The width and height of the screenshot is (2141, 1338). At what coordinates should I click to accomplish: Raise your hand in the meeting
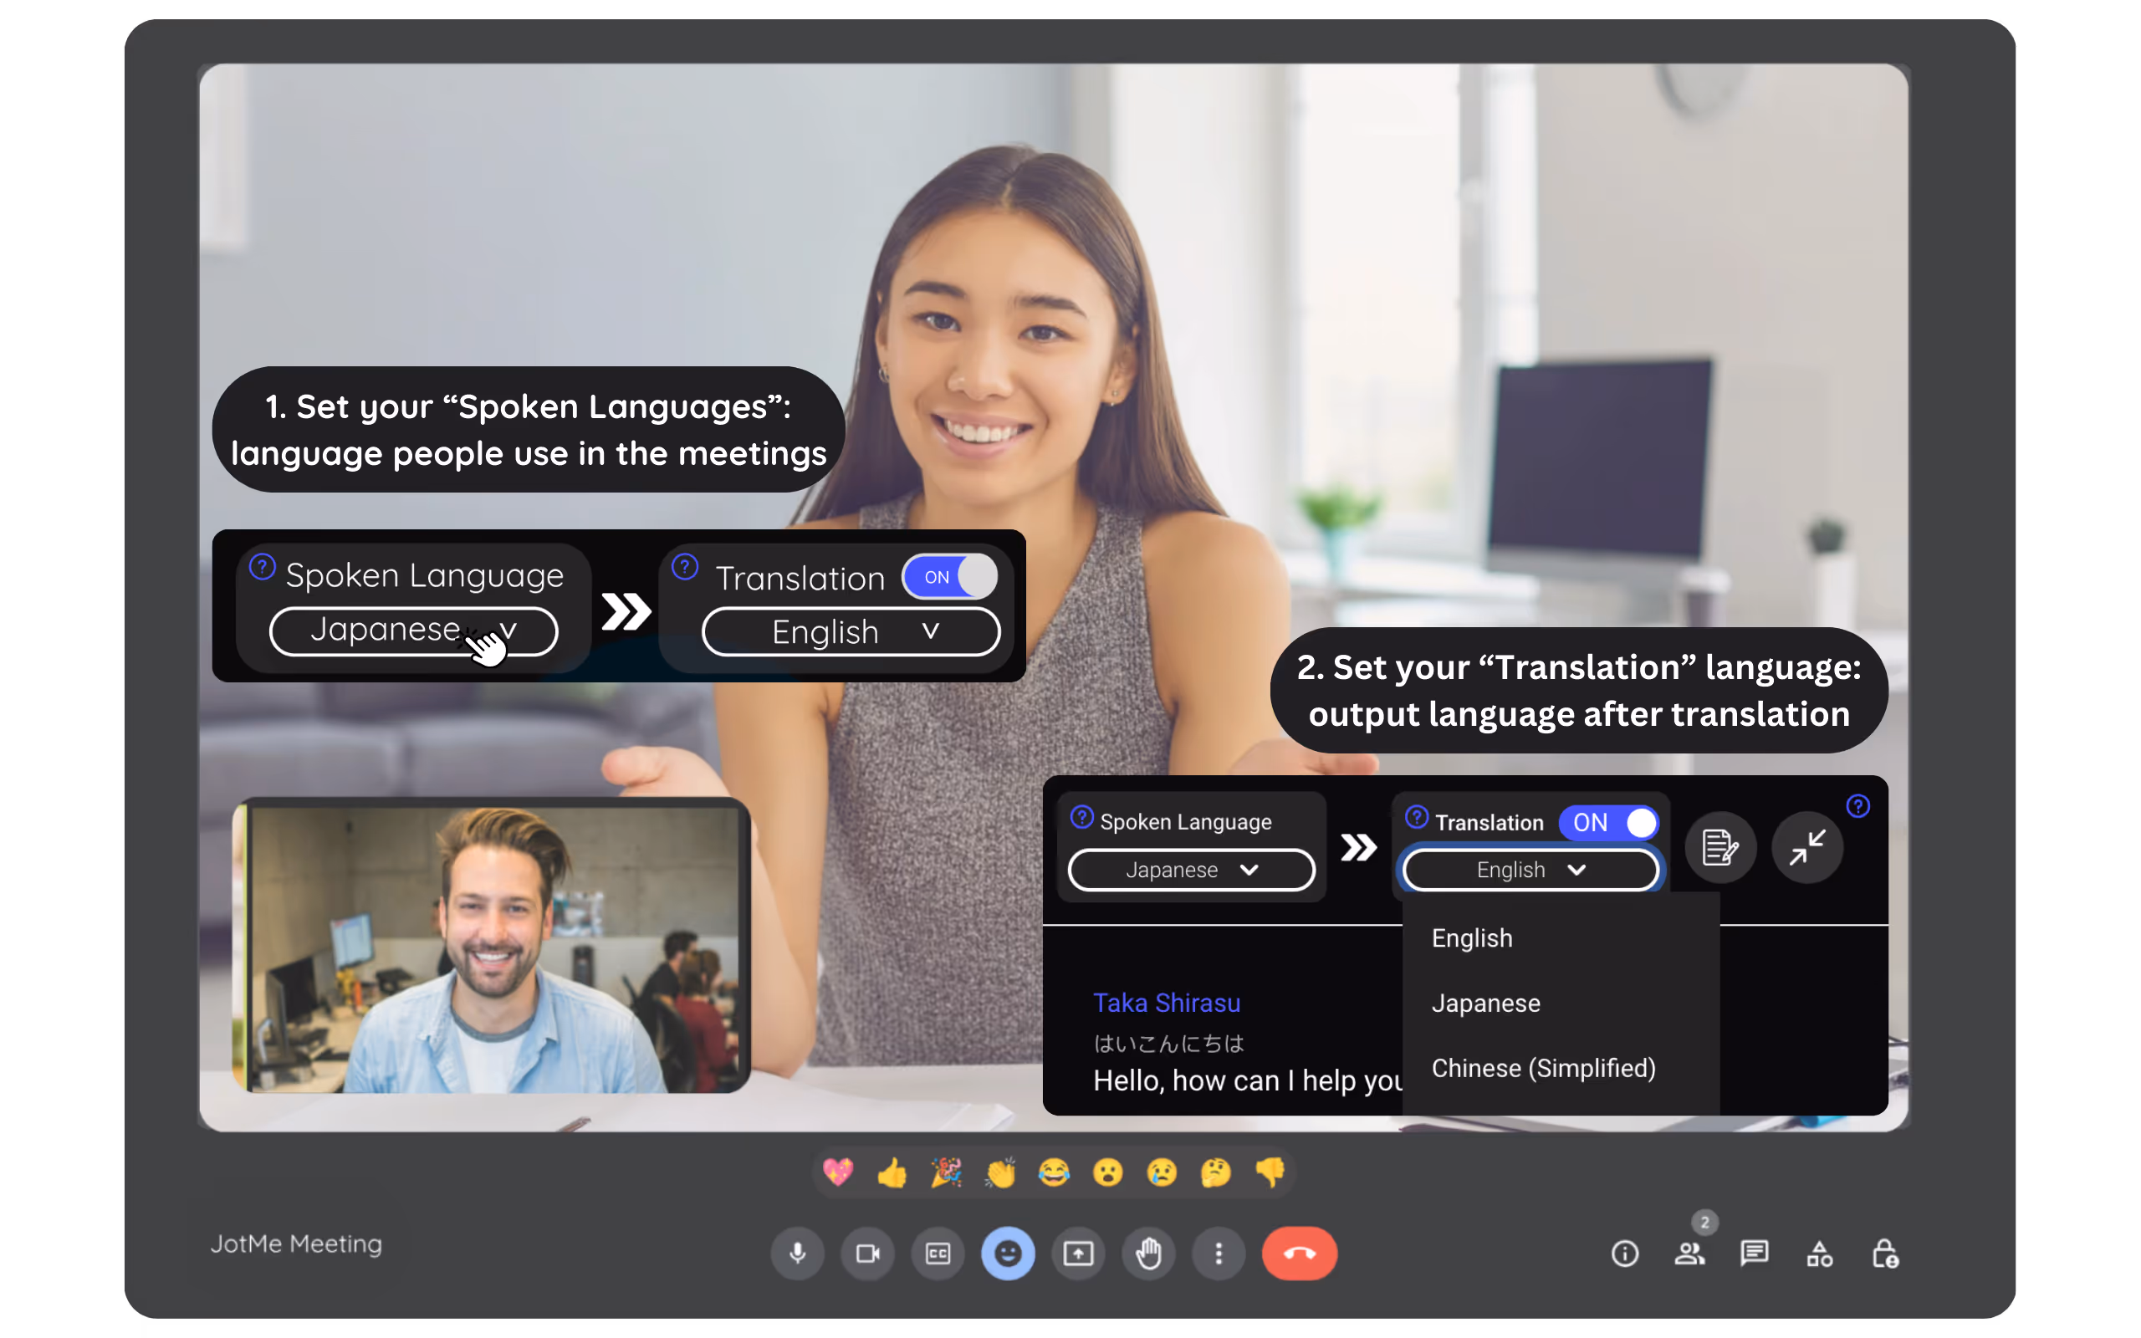click(x=1148, y=1253)
